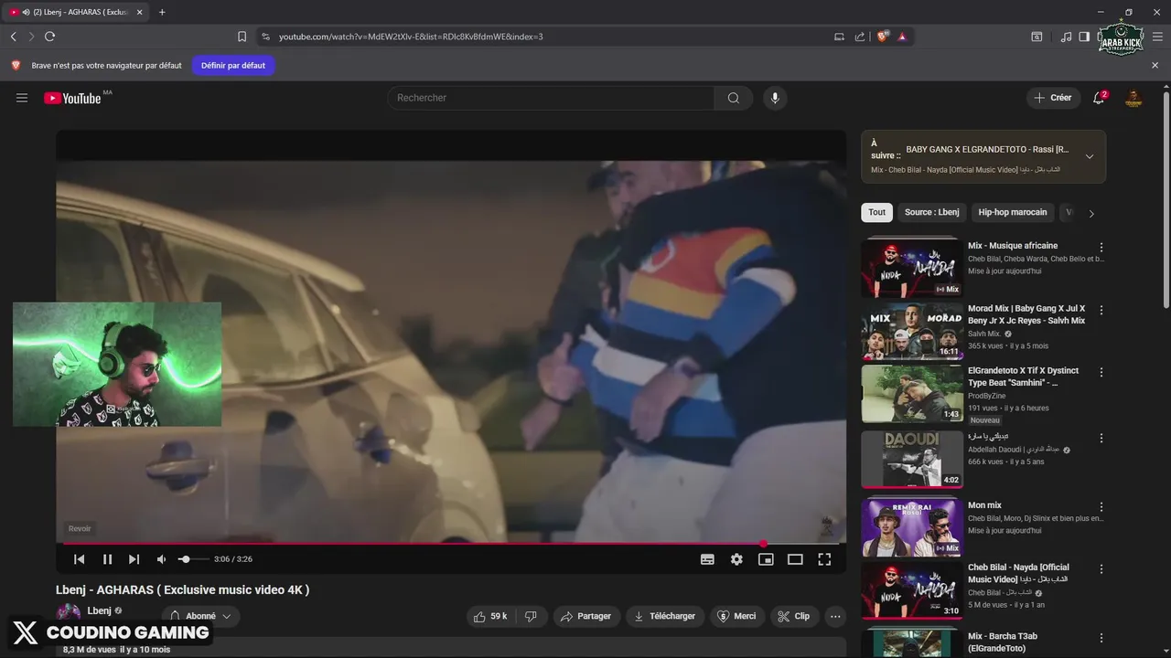Expand the À suivre playlist panel
This screenshot has width=1171, height=658.
(1090, 156)
